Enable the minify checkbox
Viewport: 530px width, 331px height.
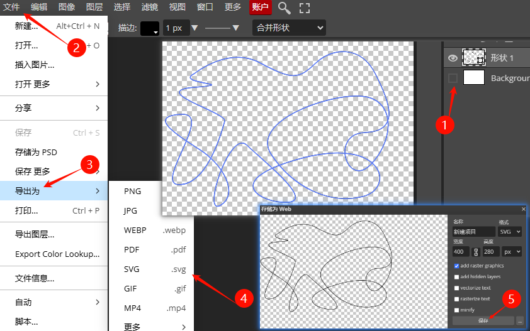point(456,310)
